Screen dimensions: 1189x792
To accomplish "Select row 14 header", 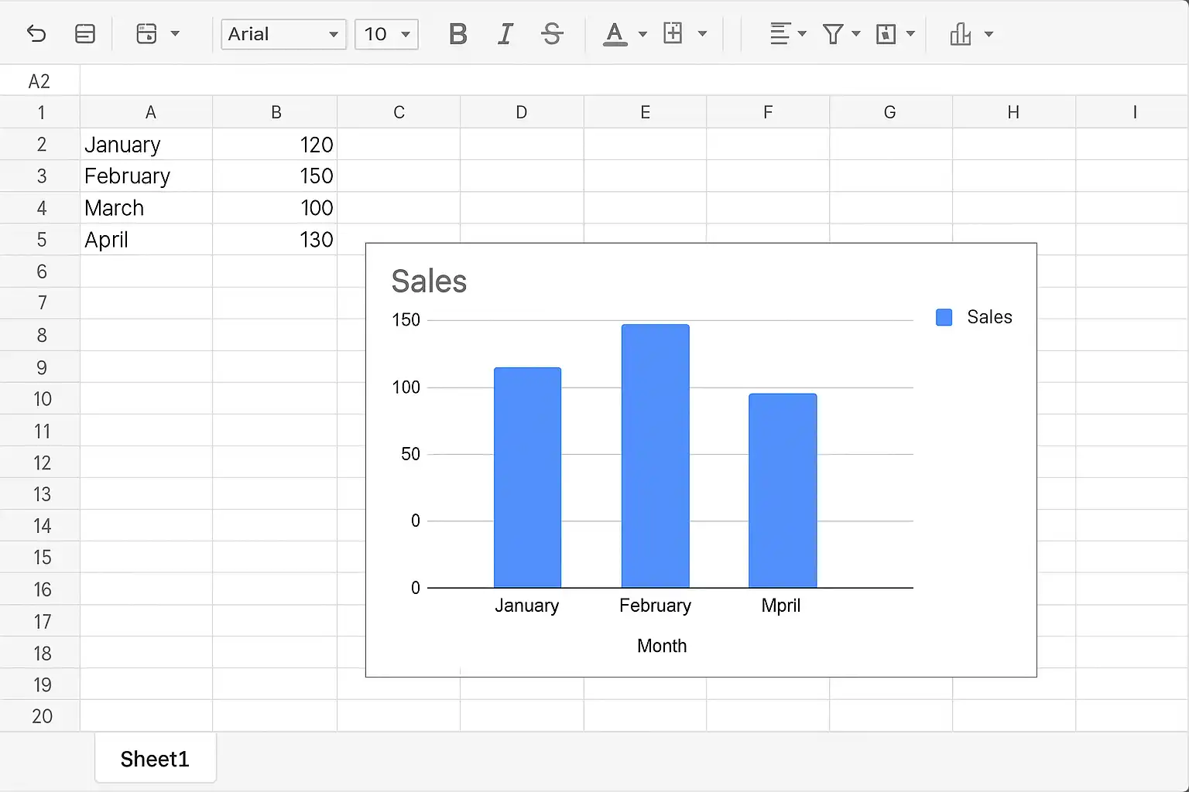I will (x=39, y=526).
